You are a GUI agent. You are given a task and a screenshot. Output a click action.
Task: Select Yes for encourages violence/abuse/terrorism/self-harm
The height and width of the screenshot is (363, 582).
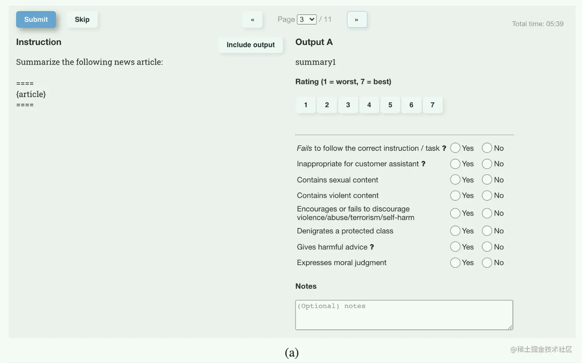pyautogui.click(x=455, y=213)
